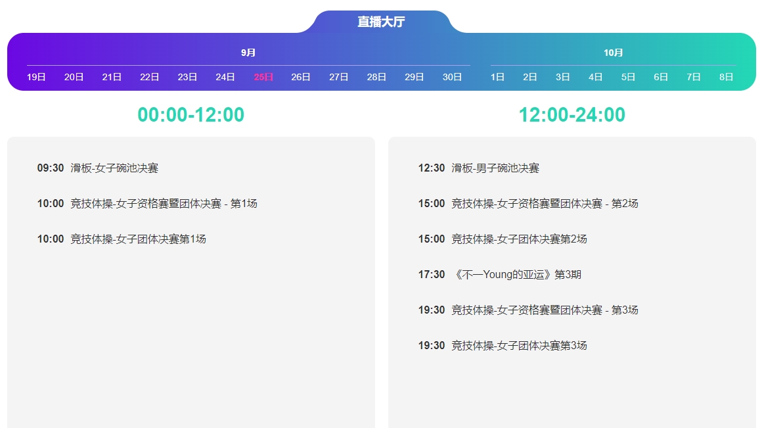Image resolution: width=764 pixels, height=428 pixels.
Task: Select the highlighted 25日 date
Action: [263, 77]
